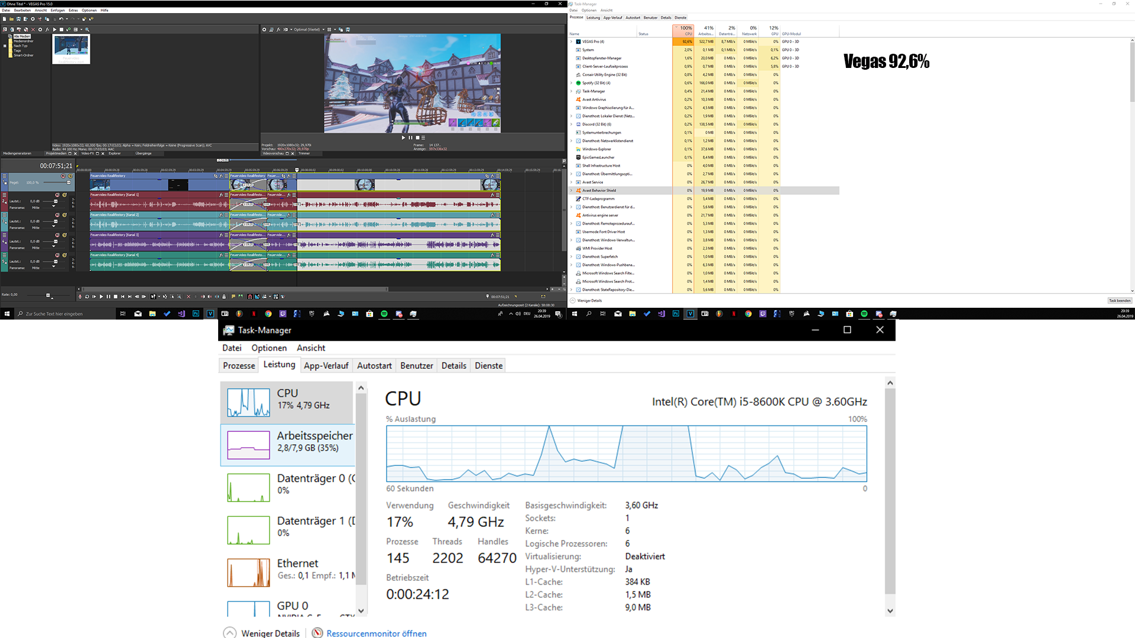Screen dimensions: 1135x638
Task: Open video preview properties gear icon
Action: pos(264,30)
